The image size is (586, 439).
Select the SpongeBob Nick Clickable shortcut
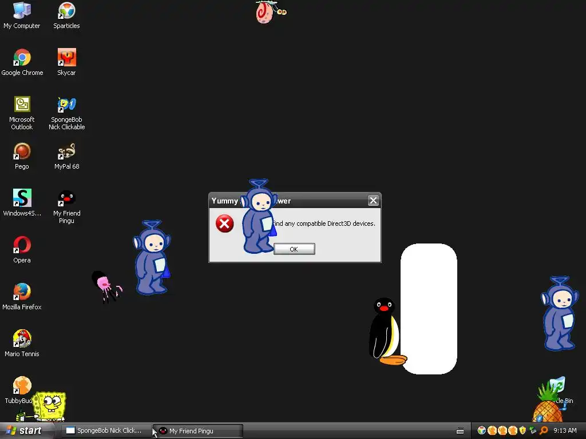coord(66,113)
